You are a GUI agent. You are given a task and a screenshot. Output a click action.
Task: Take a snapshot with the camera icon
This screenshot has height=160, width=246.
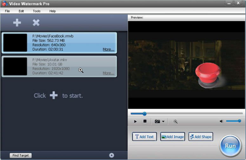157,121
